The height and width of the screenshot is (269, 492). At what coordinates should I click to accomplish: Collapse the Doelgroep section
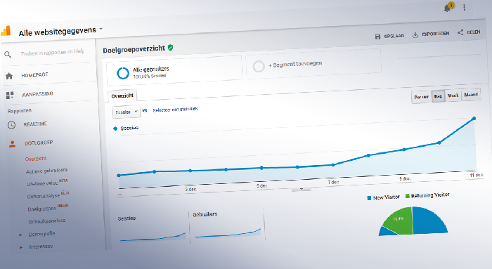click(39, 143)
